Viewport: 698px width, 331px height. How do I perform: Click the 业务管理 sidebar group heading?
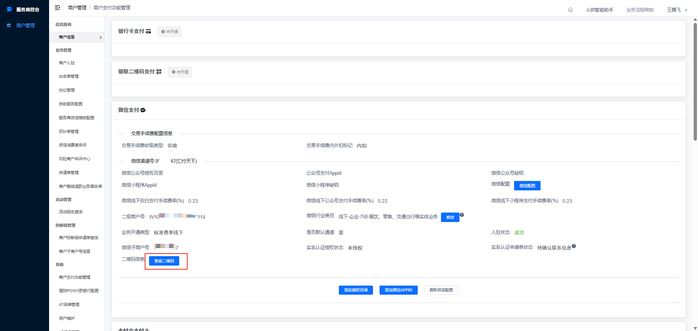[x=63, y=50]
